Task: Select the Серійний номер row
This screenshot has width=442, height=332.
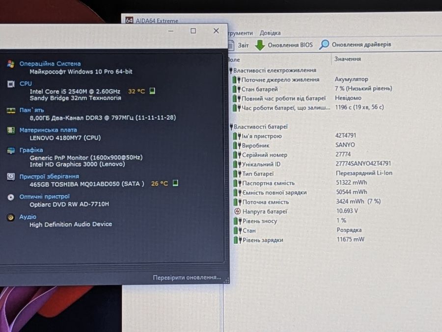Action: 292,154
